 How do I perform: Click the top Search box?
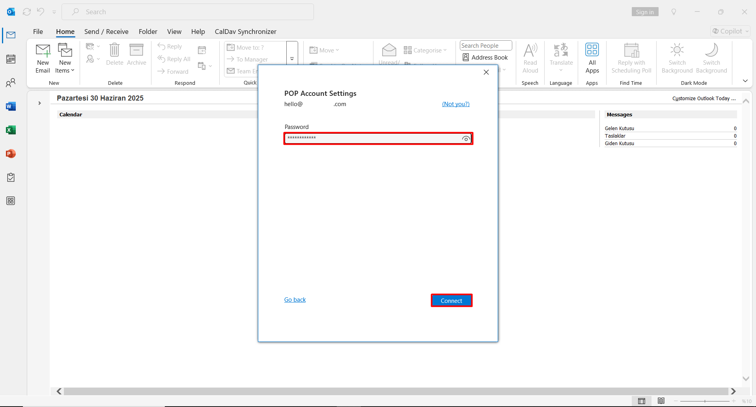pos(188,12)
